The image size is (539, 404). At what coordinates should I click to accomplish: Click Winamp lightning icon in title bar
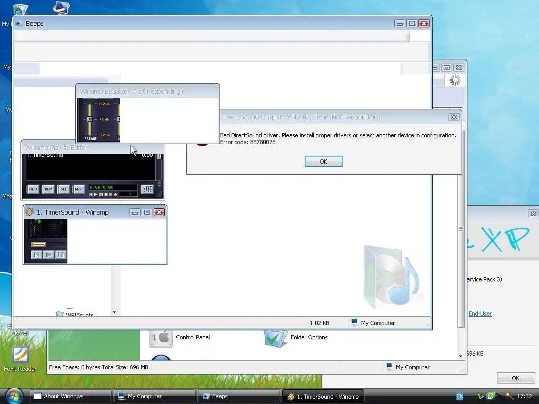pyautogui.click(x=29, y=213)
